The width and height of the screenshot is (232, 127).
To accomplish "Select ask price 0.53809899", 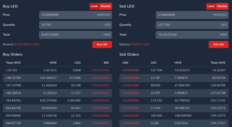I will click(x=130, y=78).
